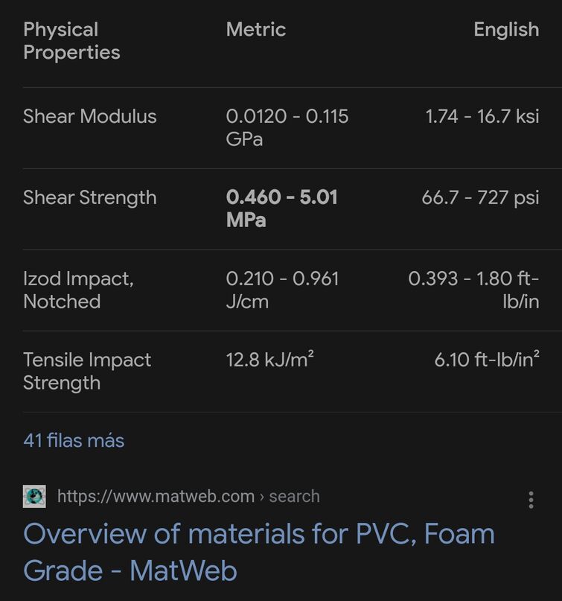Click the 0.393 - 1.80 ft-lb/in value
The image size is (562, 601).
473,290
